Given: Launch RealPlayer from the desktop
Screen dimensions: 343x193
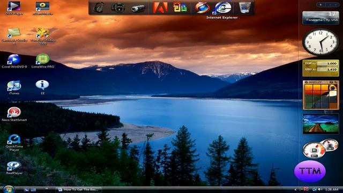Looking at the screenshot, I should pyautogui.click(x=14, y=168).
